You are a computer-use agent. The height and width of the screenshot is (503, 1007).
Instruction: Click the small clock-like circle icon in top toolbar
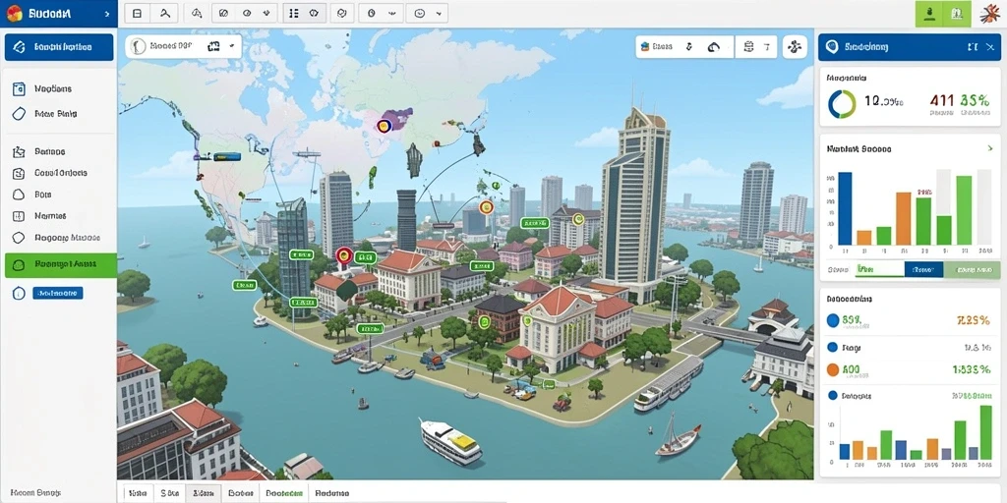371,13
